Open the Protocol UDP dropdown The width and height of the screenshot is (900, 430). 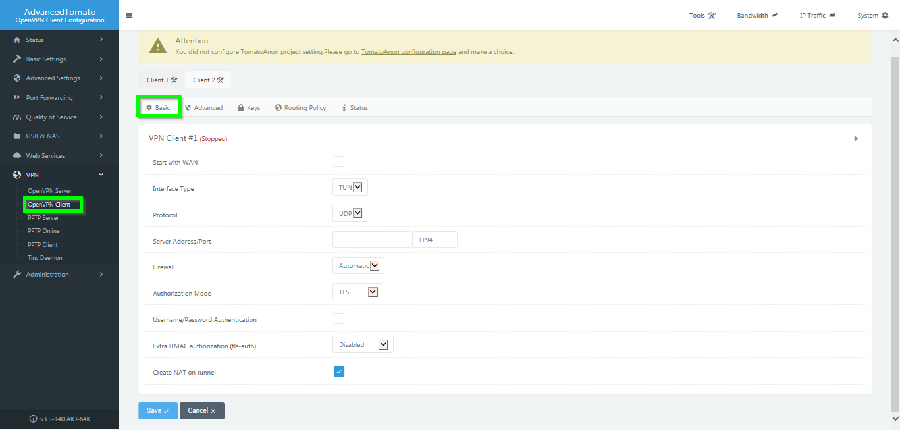350,213
